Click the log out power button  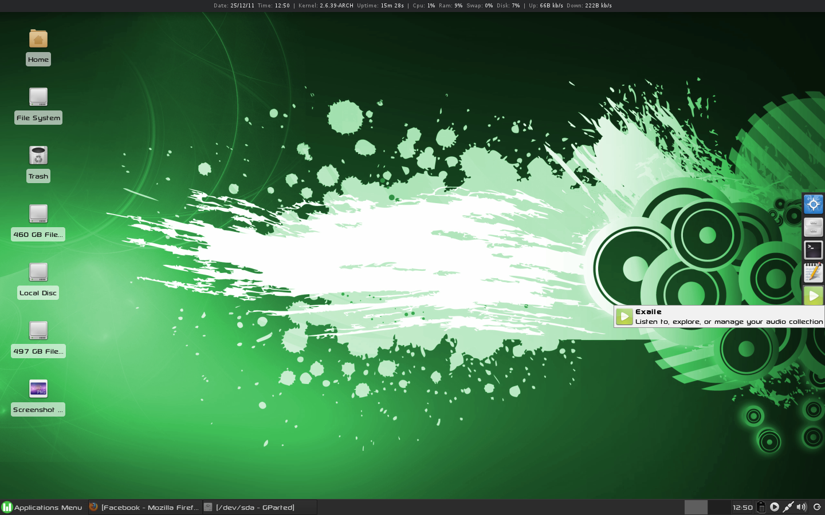pyautogui.click(x=817, y=507)
